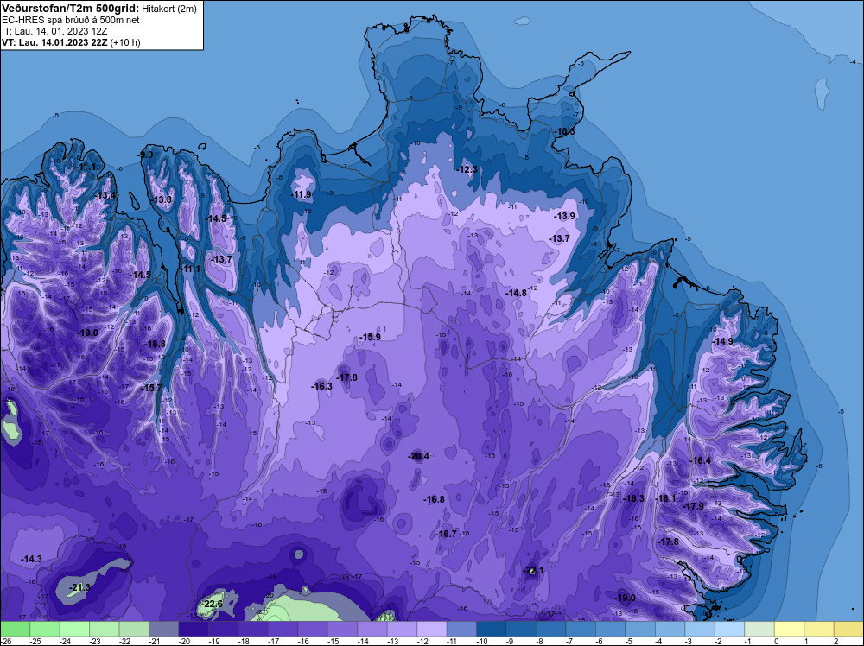Screen dimensions: 864x646
Task: Select the legend swatch labeled -5
Action: point(639,629)
